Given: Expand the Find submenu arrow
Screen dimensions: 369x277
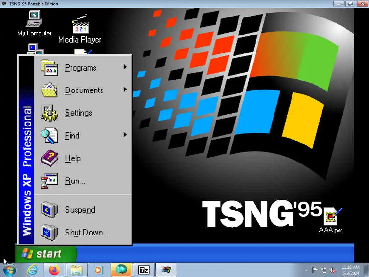Looking at the screenshot, I should tap(125, 135).
